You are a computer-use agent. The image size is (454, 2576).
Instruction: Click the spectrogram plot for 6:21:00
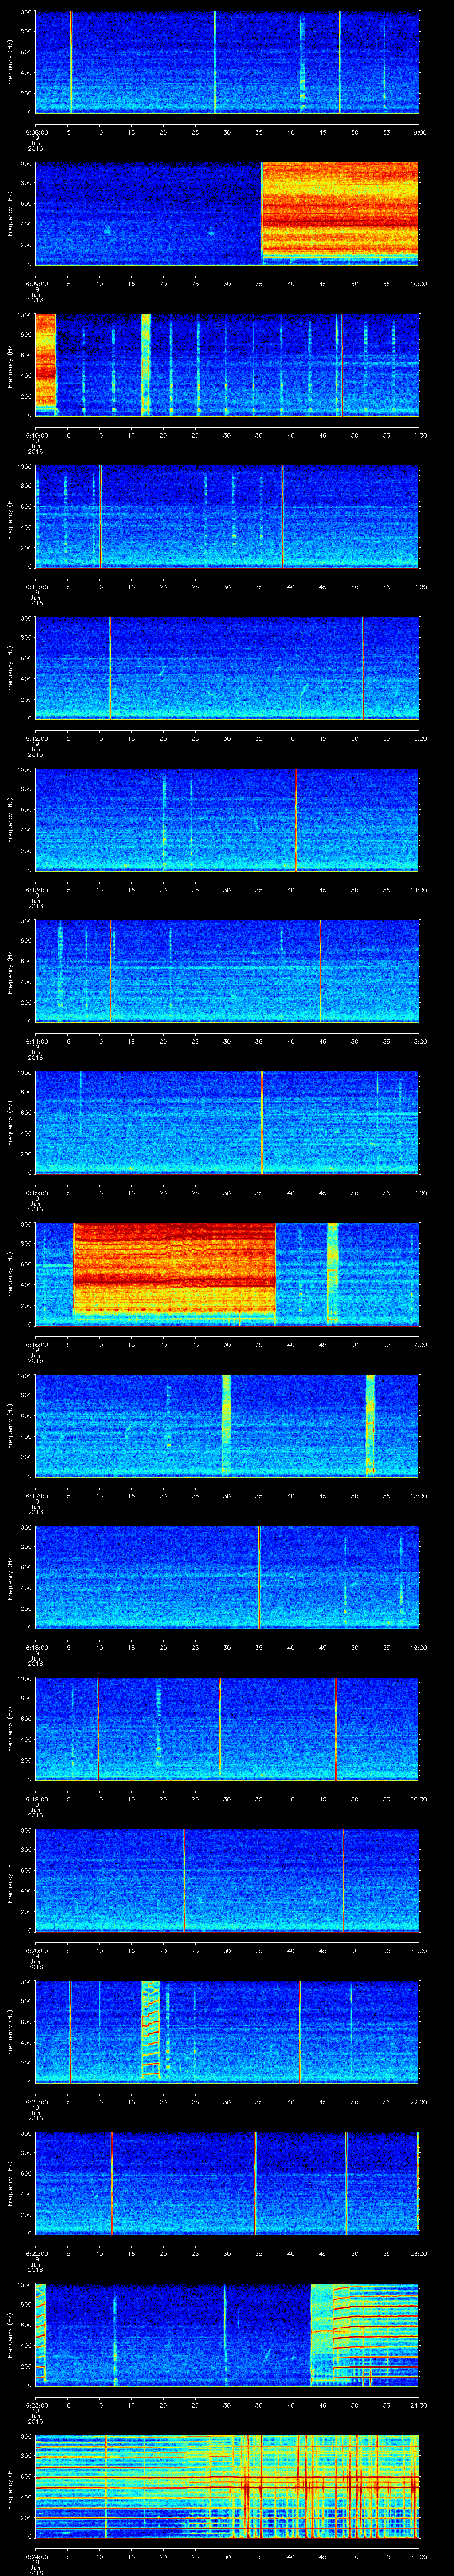(227, 2032)
